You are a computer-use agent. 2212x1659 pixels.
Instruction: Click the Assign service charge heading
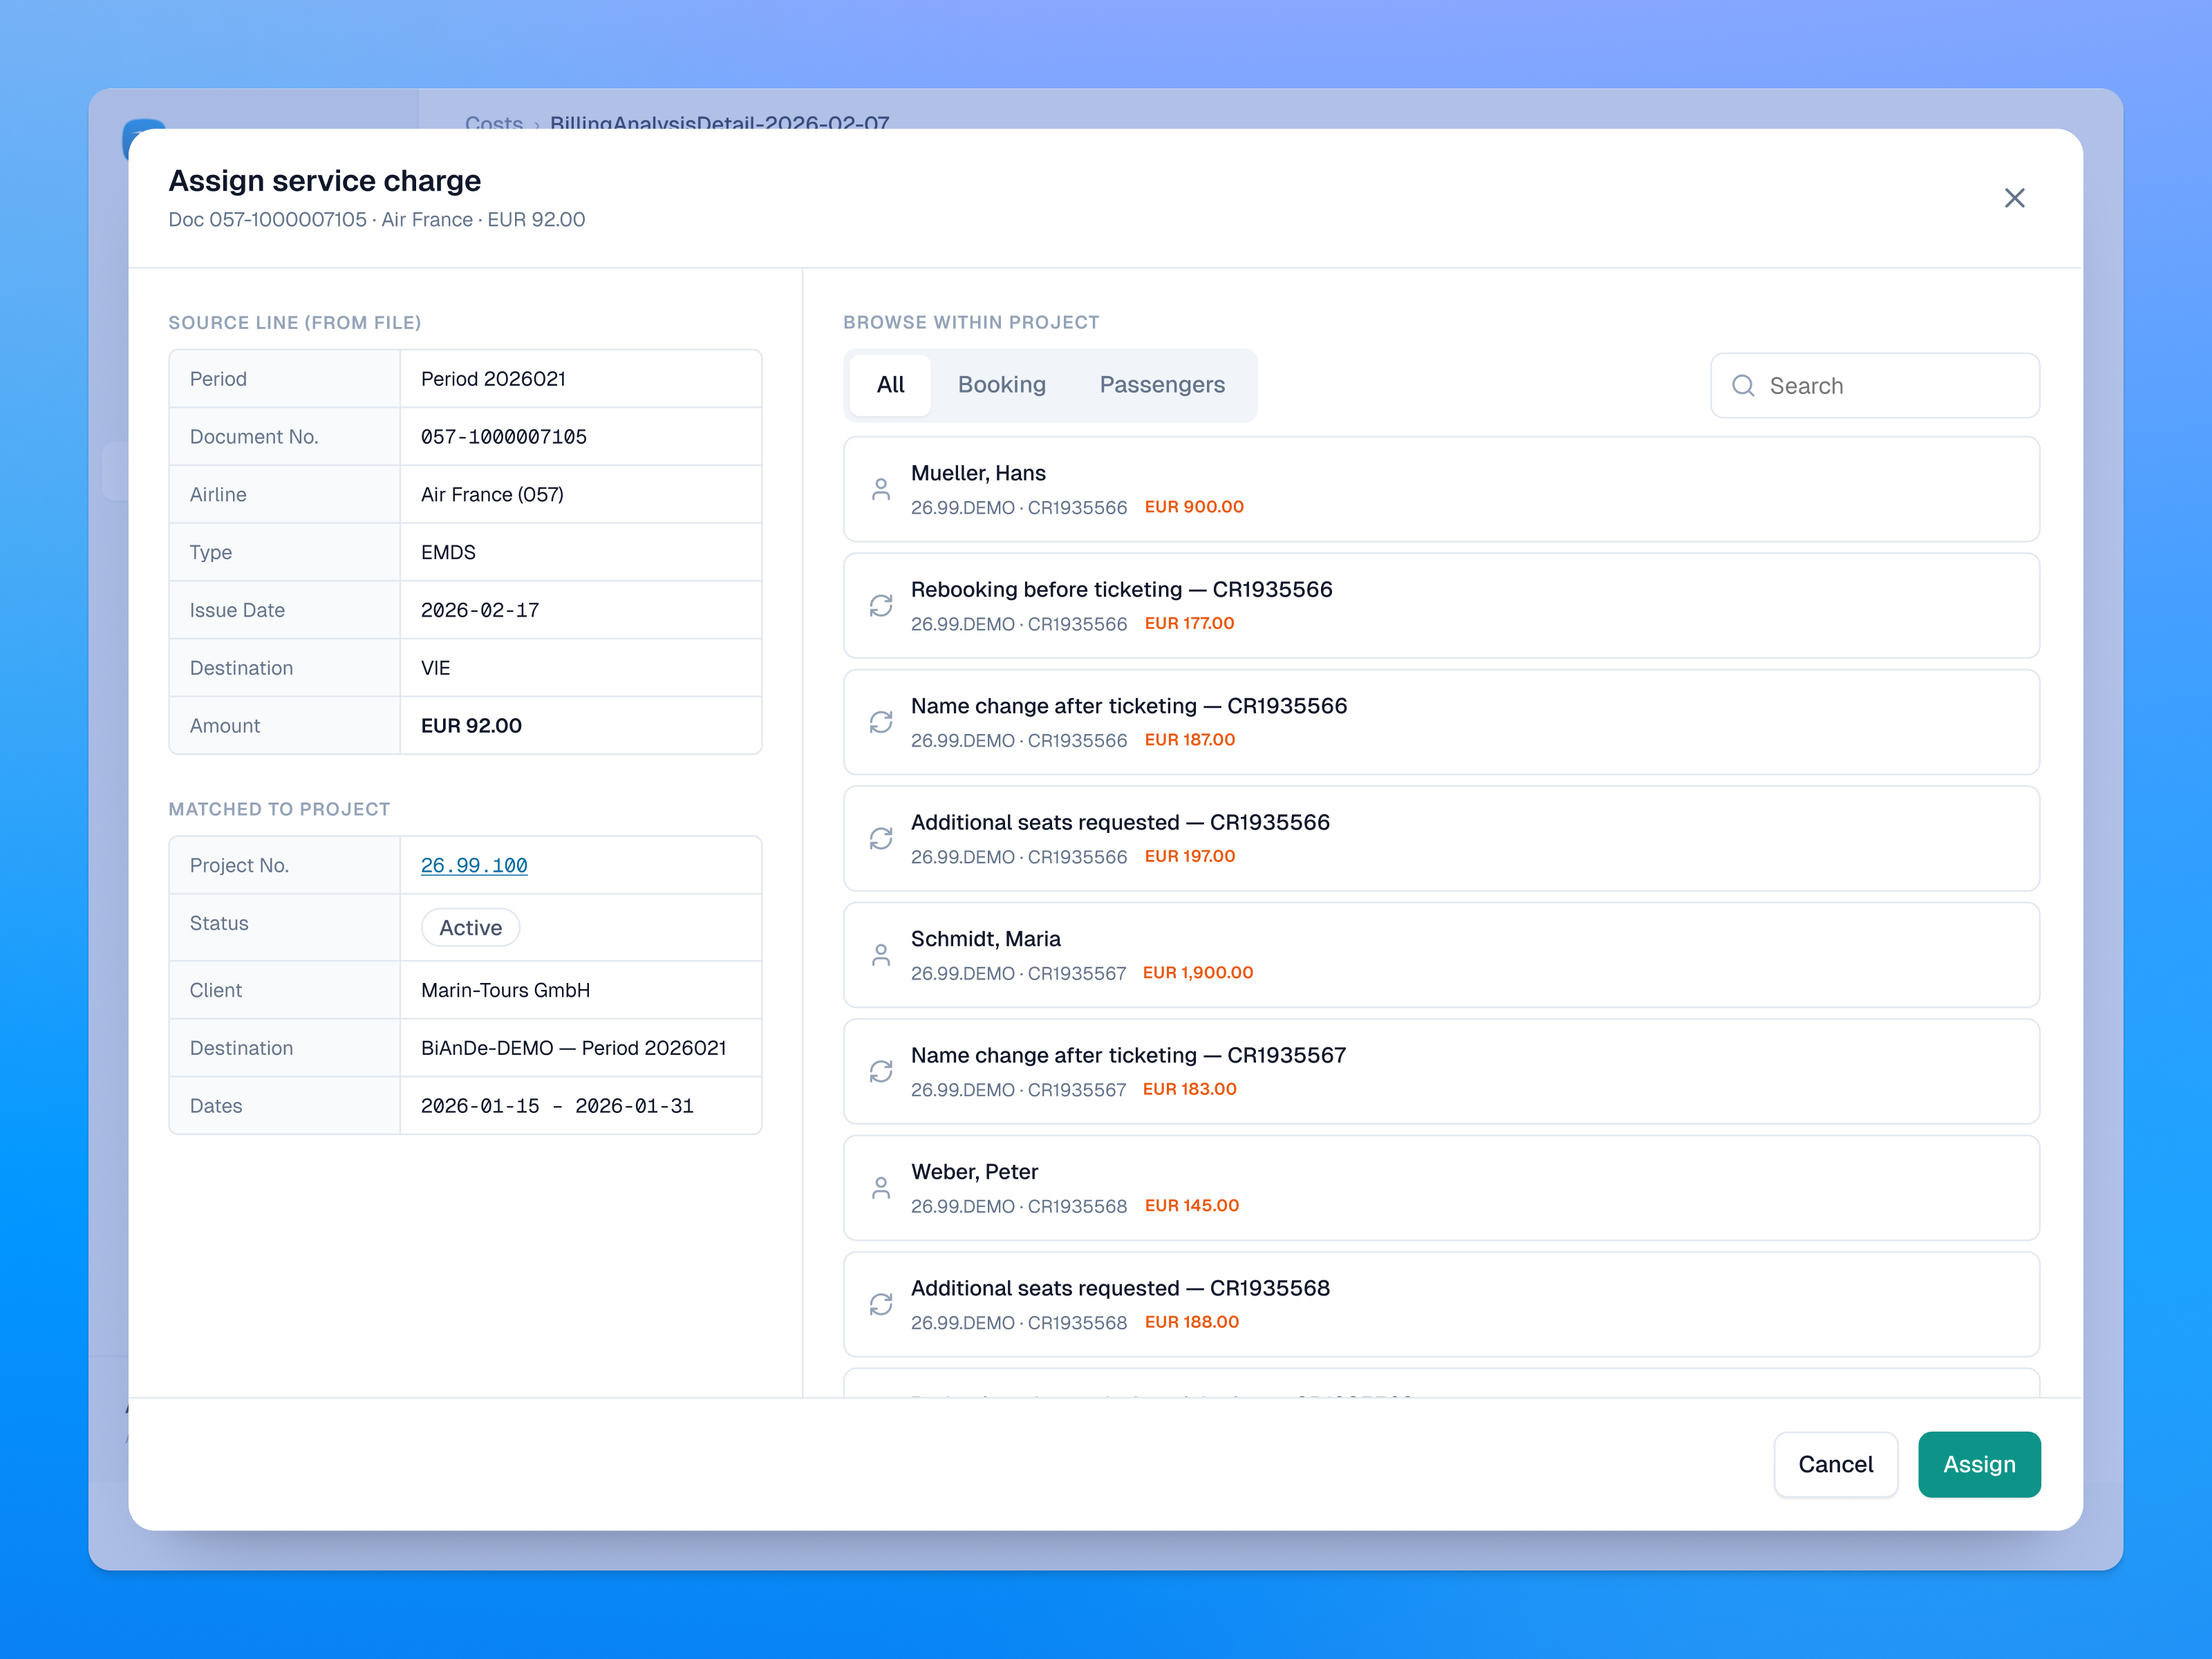point(325,181)
